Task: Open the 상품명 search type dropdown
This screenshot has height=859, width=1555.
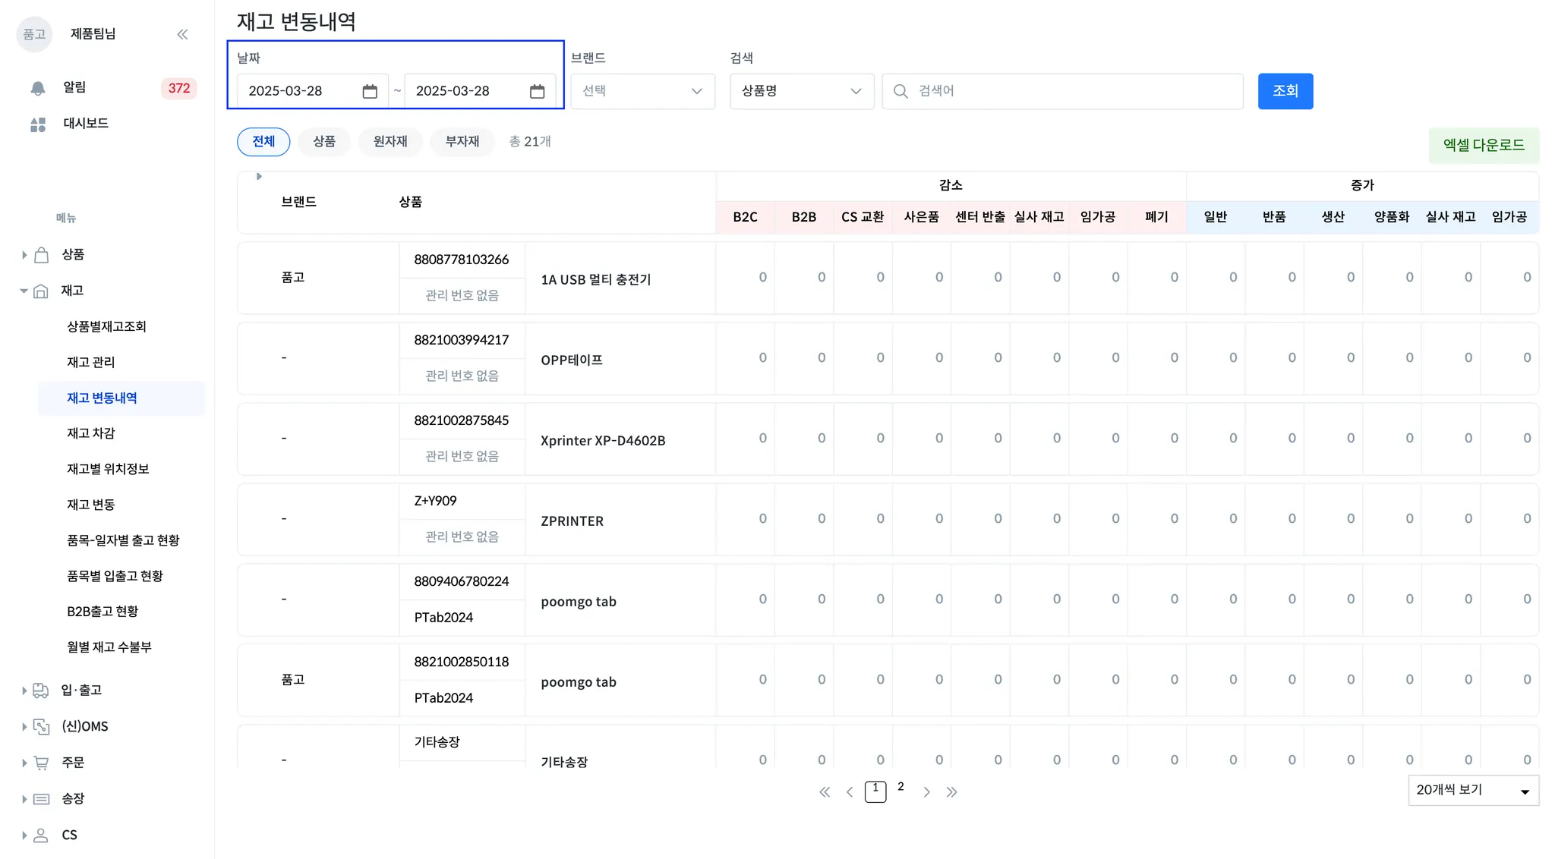Action: [801, 91]
